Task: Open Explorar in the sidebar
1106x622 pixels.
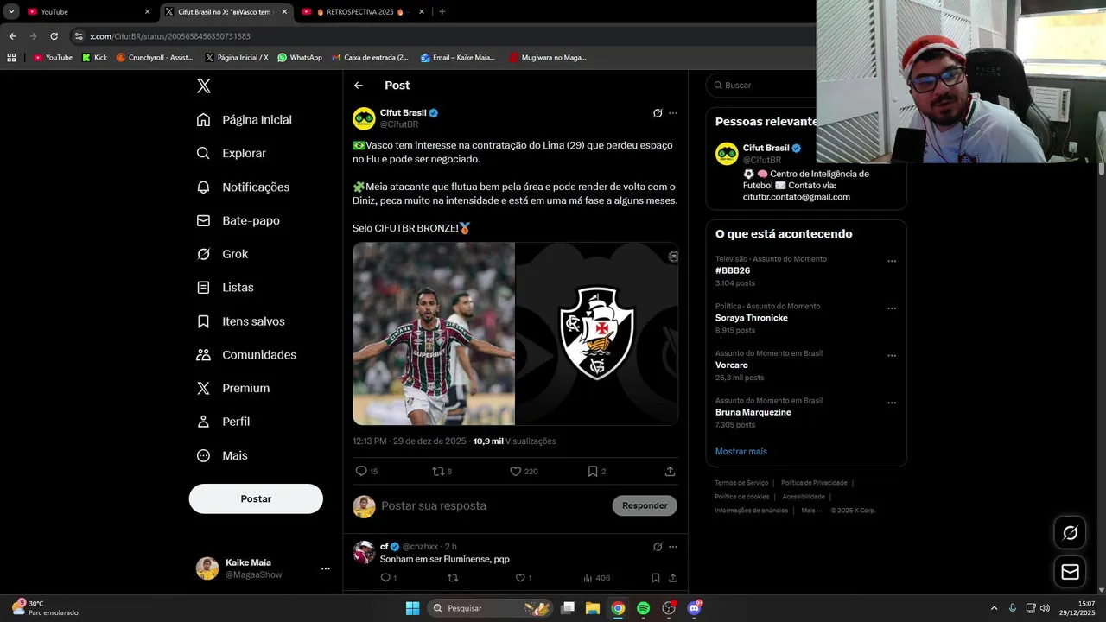Action: tap(232, 153)
